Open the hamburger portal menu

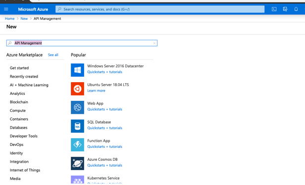coord(6,9)
